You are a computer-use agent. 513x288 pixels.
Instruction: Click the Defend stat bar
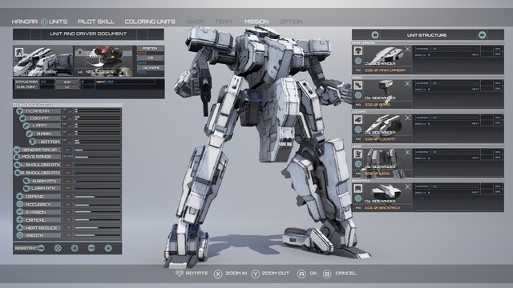98,197
